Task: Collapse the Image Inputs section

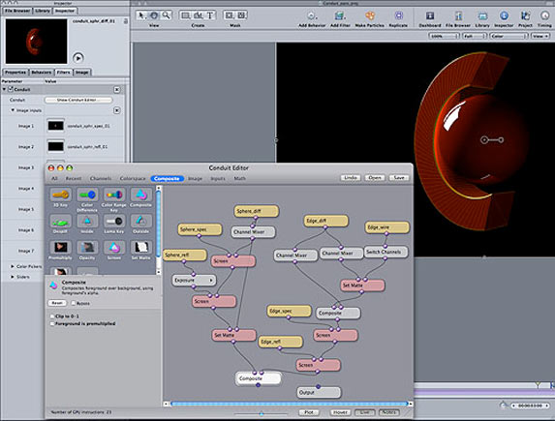Action: pyautogui.click(x=13, y=110)
